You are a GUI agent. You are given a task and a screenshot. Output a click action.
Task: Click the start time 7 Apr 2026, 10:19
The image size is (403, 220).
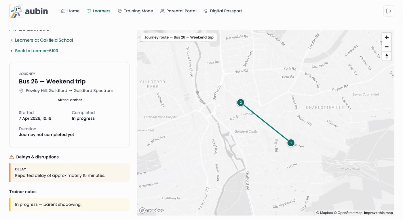click(35, 118)
